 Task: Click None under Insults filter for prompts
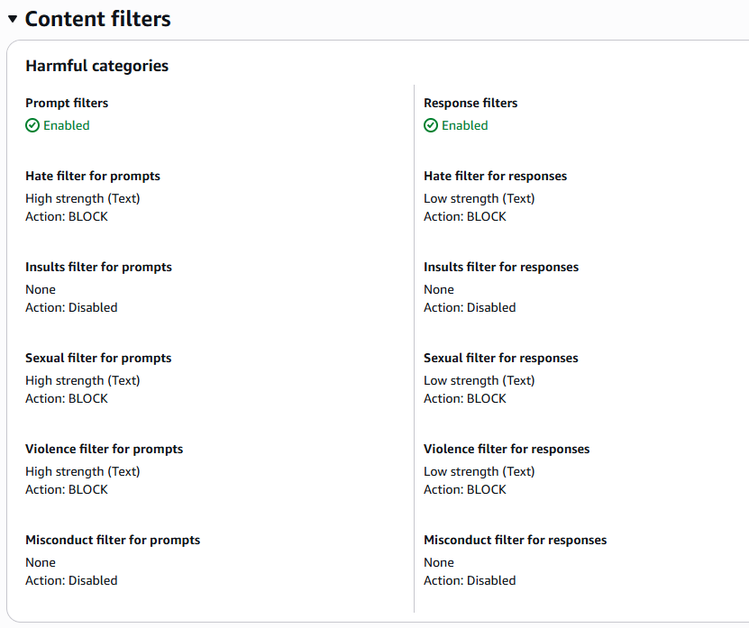(40, 289)
